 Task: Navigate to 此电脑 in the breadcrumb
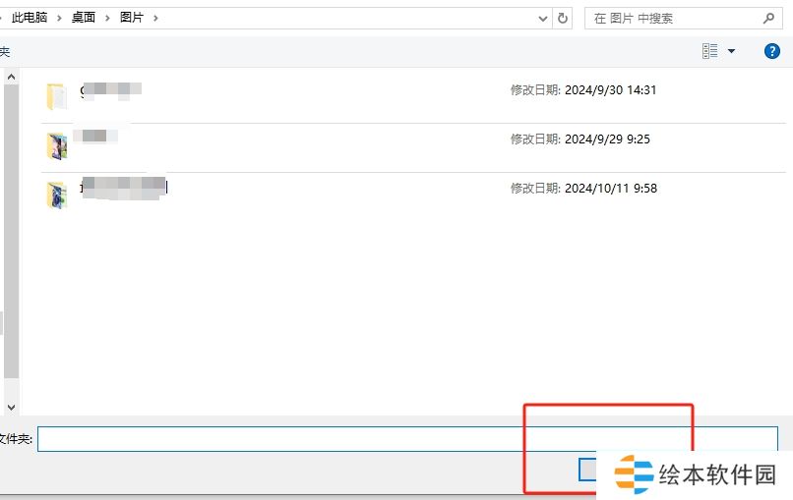(x=30, y=18)
